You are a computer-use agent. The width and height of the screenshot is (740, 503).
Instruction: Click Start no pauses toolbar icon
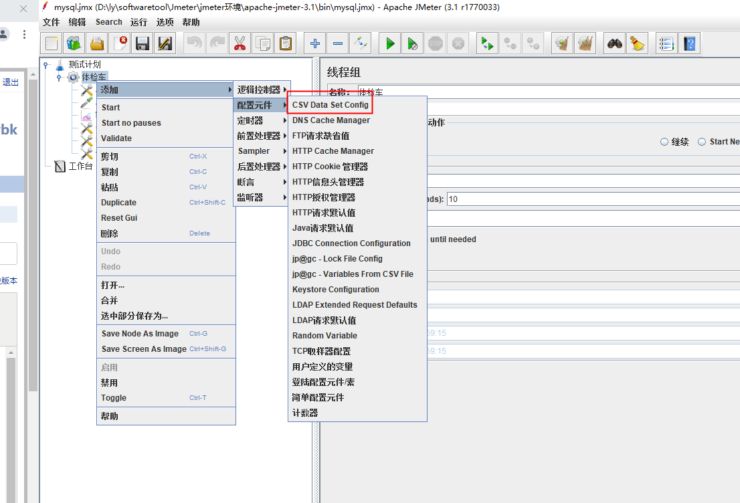pyautogui.click(x=412, y=44)
